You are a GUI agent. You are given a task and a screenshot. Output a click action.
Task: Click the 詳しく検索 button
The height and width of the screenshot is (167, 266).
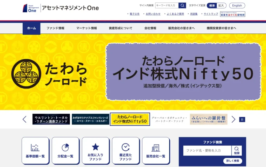tap(232, 161)
